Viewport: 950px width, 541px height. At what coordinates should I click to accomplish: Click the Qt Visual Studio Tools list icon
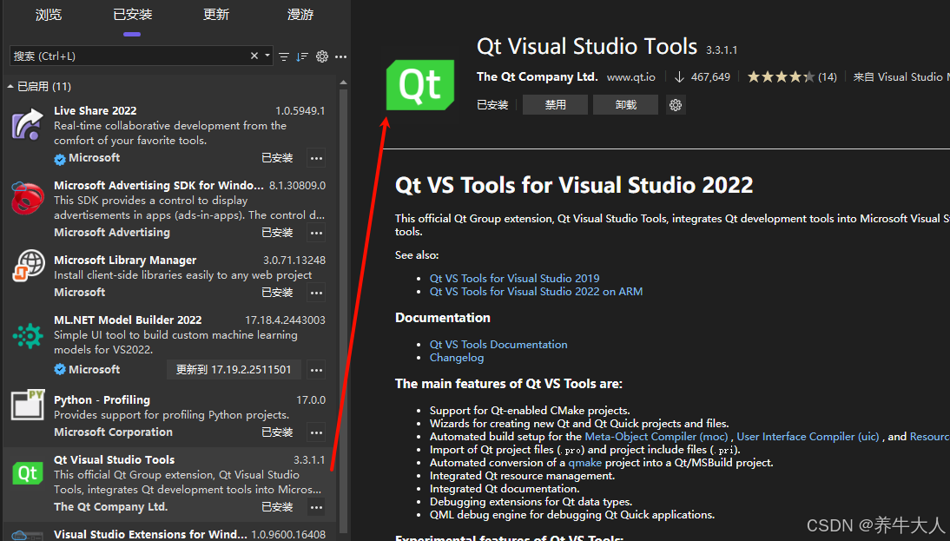click(28, 473)
